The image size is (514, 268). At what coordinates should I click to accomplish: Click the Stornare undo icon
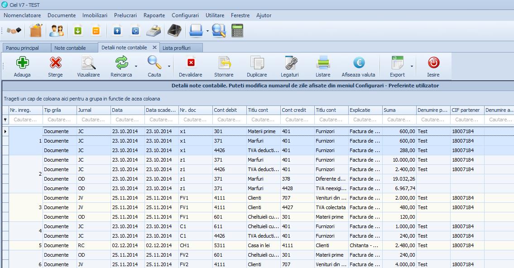pos(224,62)
